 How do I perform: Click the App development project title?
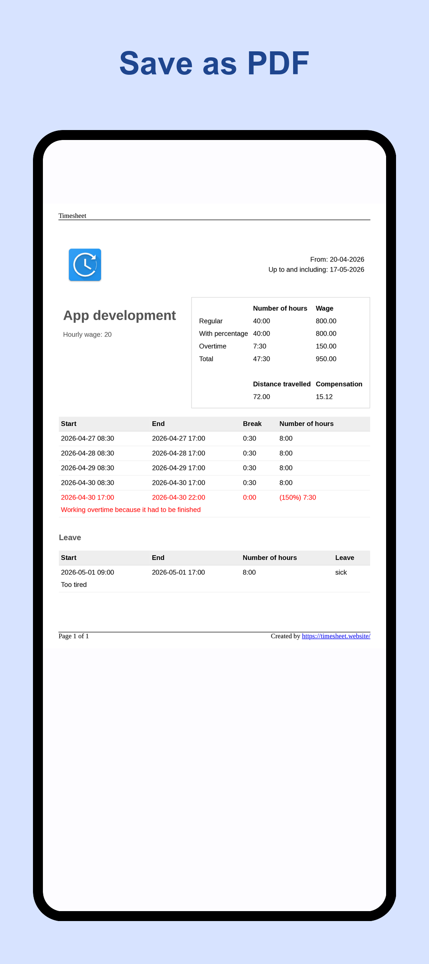coord(120,315)
